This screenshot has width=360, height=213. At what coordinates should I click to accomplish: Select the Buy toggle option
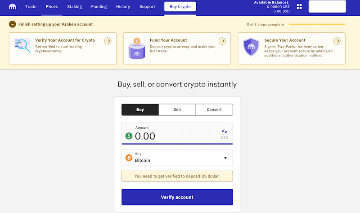coord(140,109)
